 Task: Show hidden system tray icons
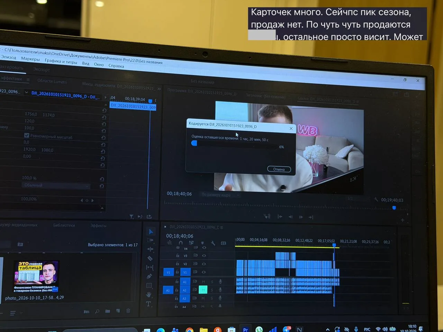coord(327,329)
